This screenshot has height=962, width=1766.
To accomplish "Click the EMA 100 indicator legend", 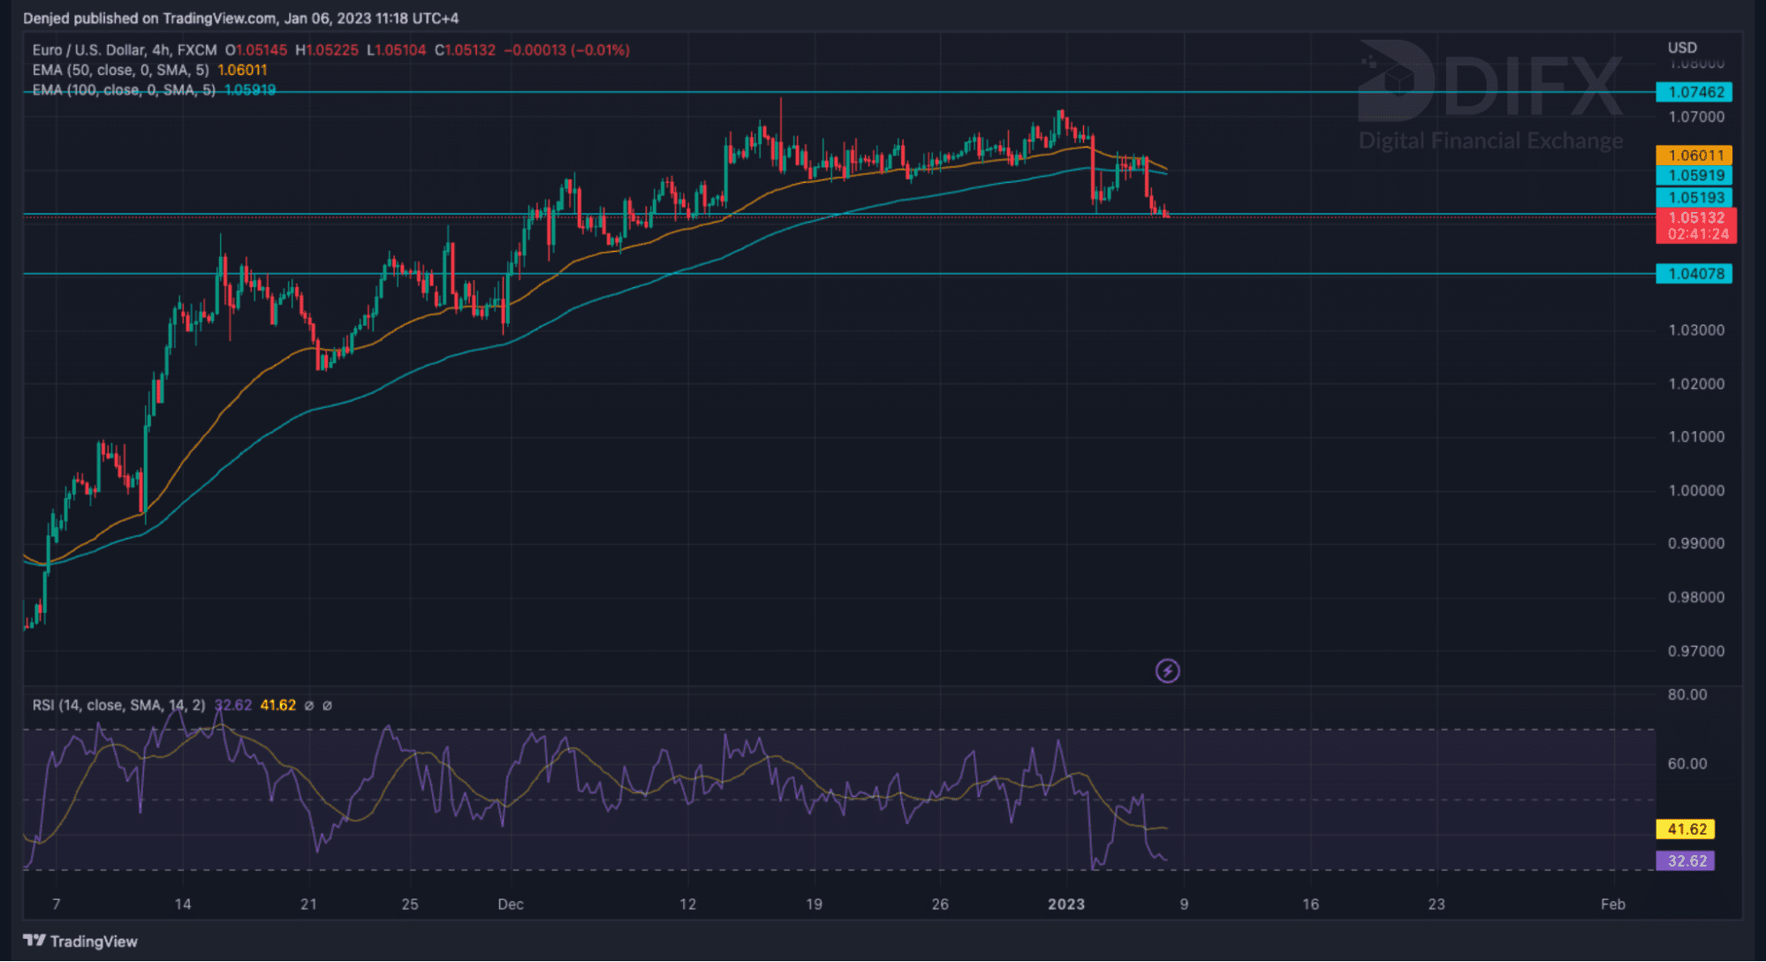I will [124, 90].
